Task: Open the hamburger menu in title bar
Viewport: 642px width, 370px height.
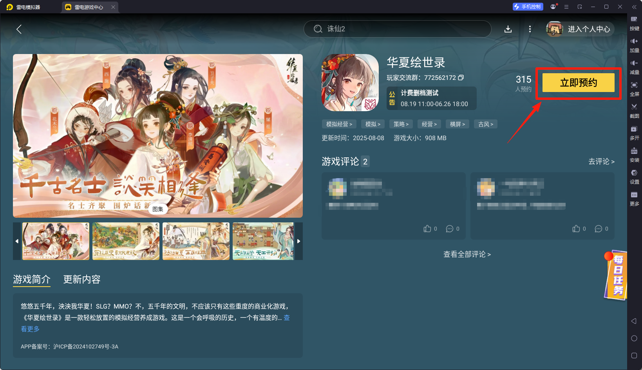Action: click(566, 7)
